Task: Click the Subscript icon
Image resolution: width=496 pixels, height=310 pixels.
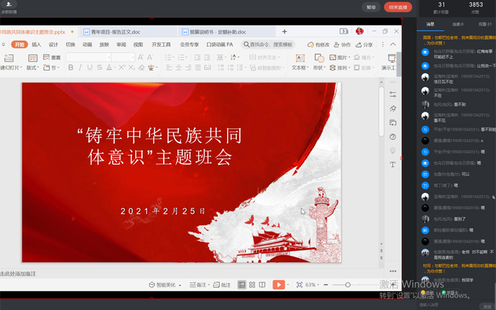Action: point(131,68)
